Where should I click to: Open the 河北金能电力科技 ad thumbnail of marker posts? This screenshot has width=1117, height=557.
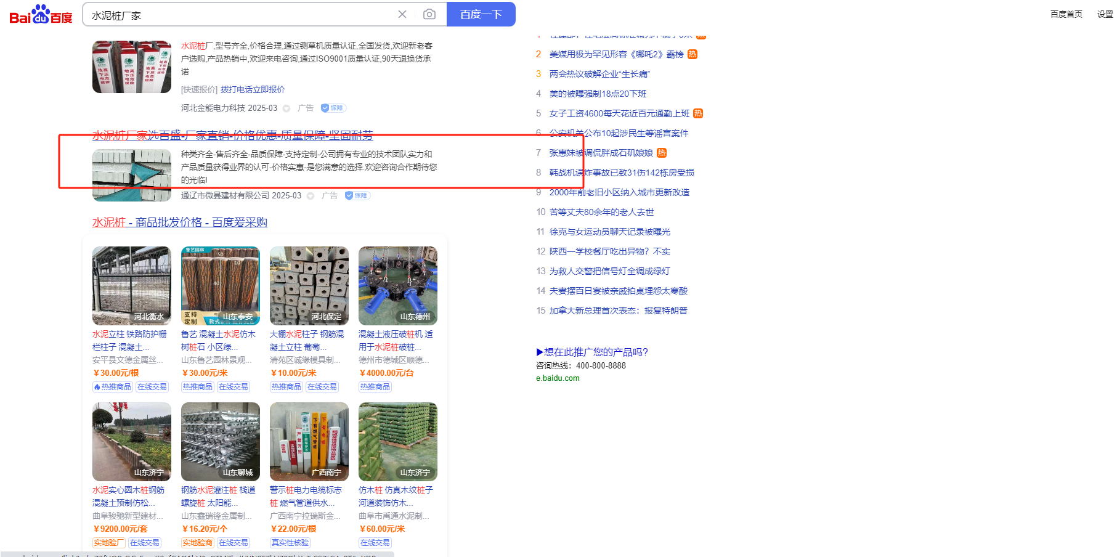pos(132,67)
